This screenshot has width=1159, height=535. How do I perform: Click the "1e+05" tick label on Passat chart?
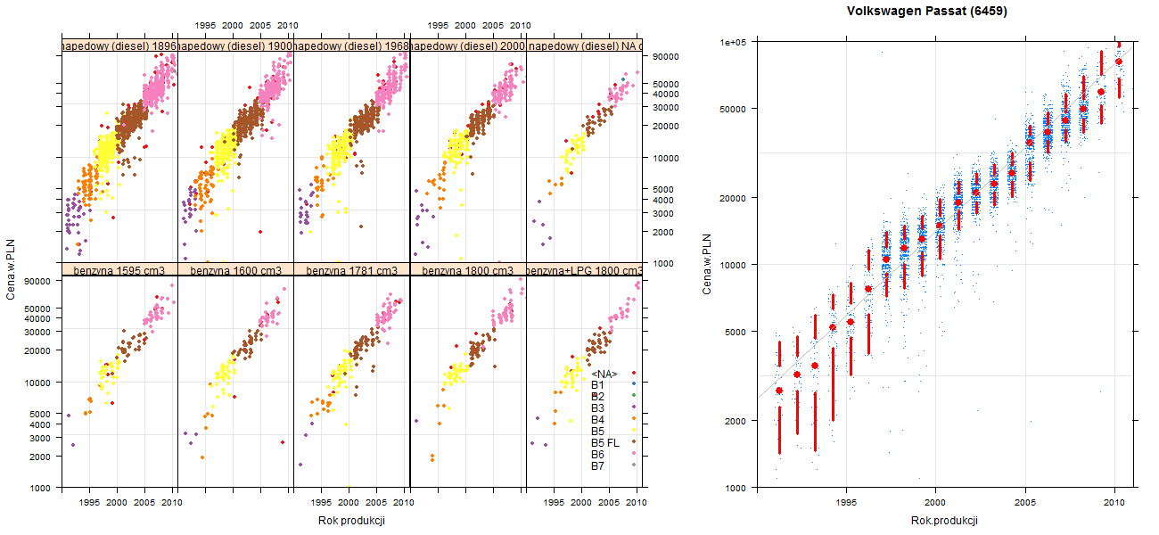click(x=733, y=42)
